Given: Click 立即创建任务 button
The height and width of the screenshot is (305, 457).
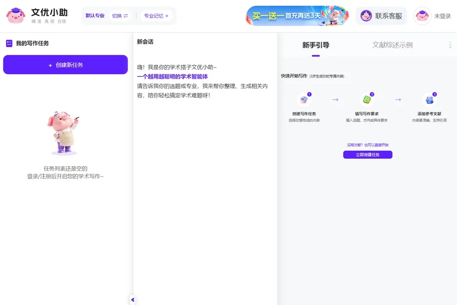Looking at the screenshot, I should [x=368, y=155].
